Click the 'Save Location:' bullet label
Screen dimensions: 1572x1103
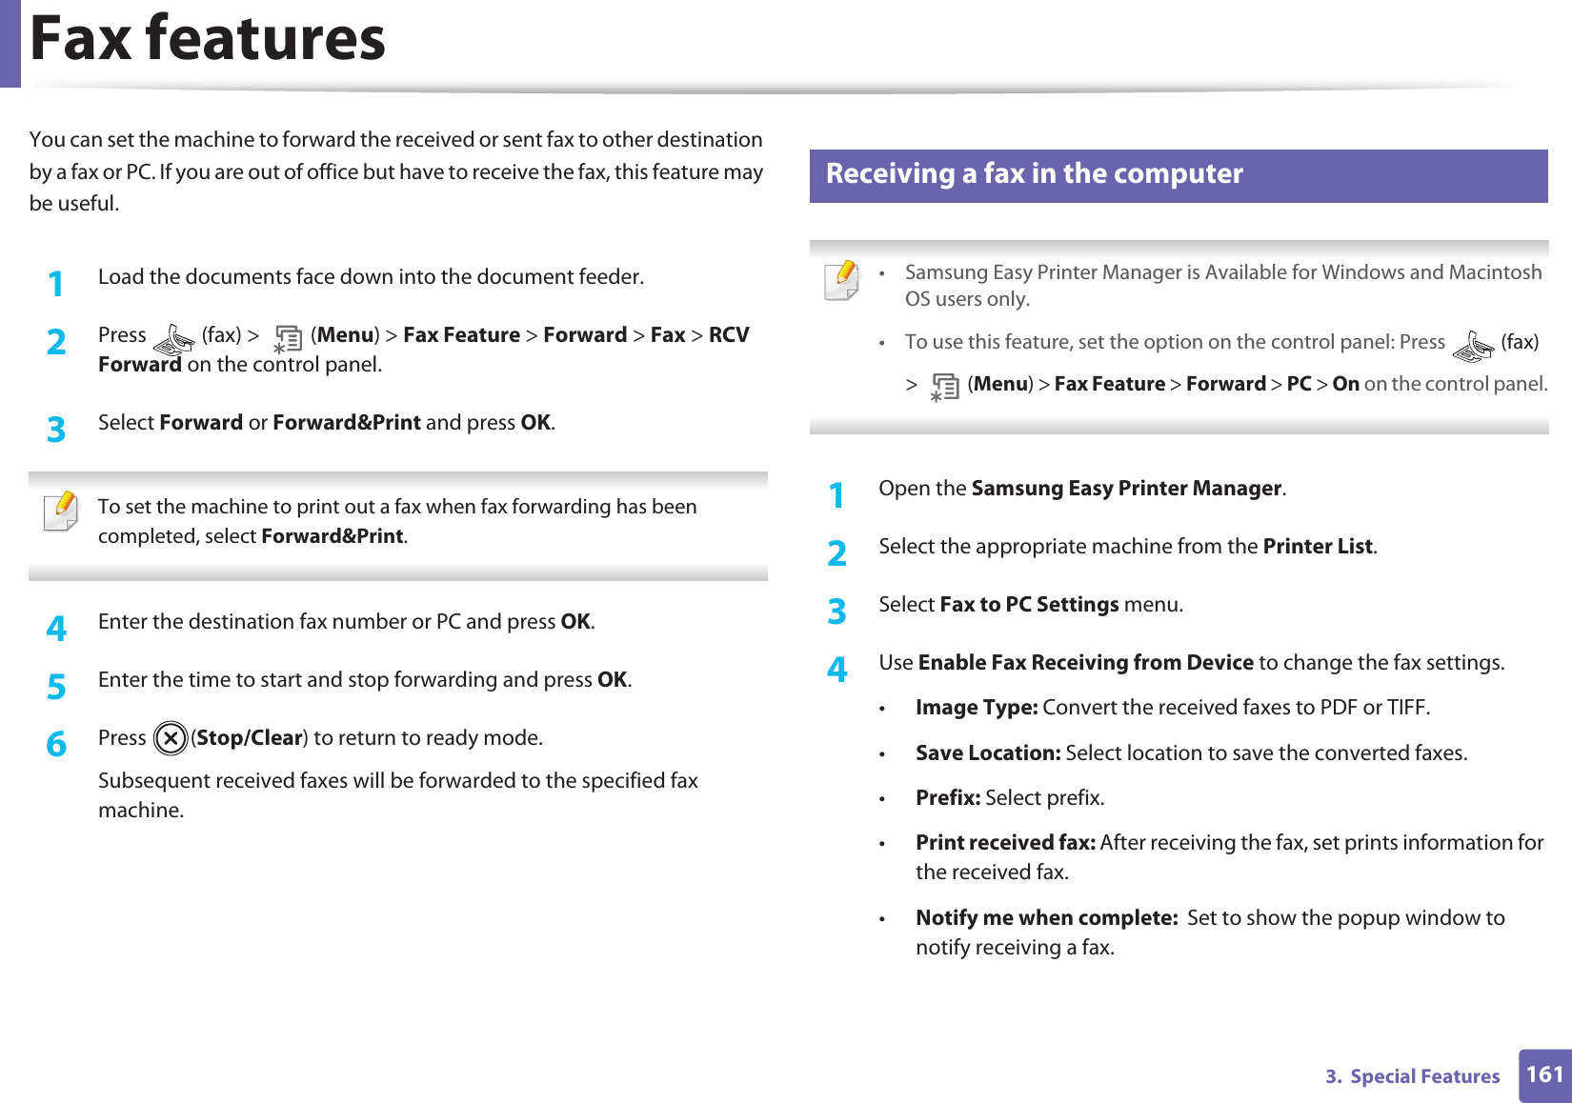[987, 753]
